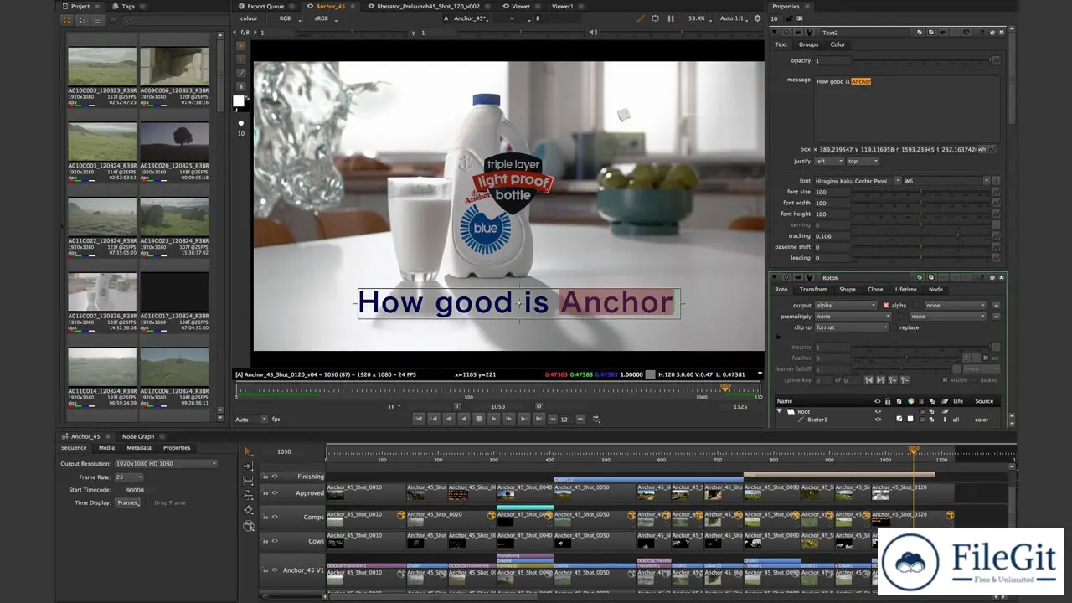Click the white foreground paint color swatch

pyautogui.click(x=239, y=101)
